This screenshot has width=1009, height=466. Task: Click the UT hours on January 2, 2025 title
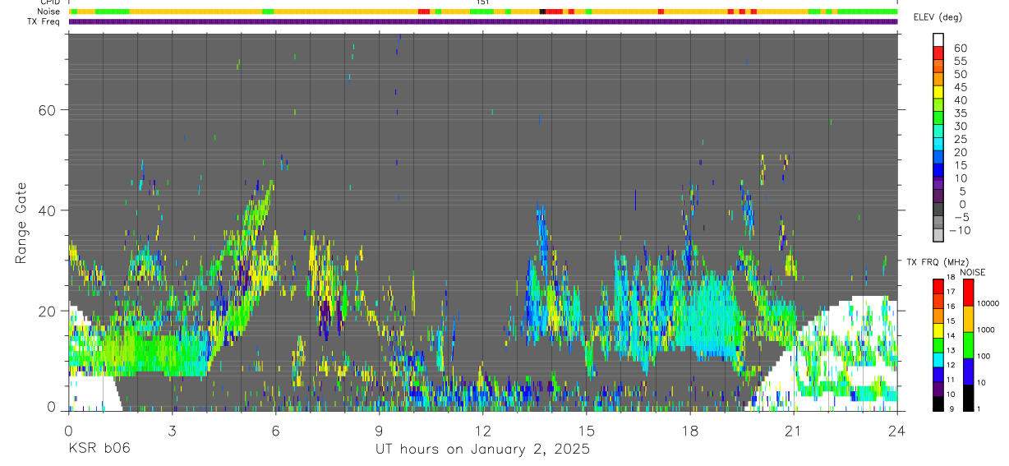tap(482, 450)
